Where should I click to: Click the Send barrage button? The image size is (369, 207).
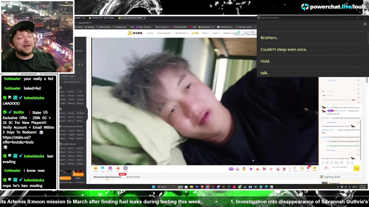pyautogui.click(x=357, y=168)
